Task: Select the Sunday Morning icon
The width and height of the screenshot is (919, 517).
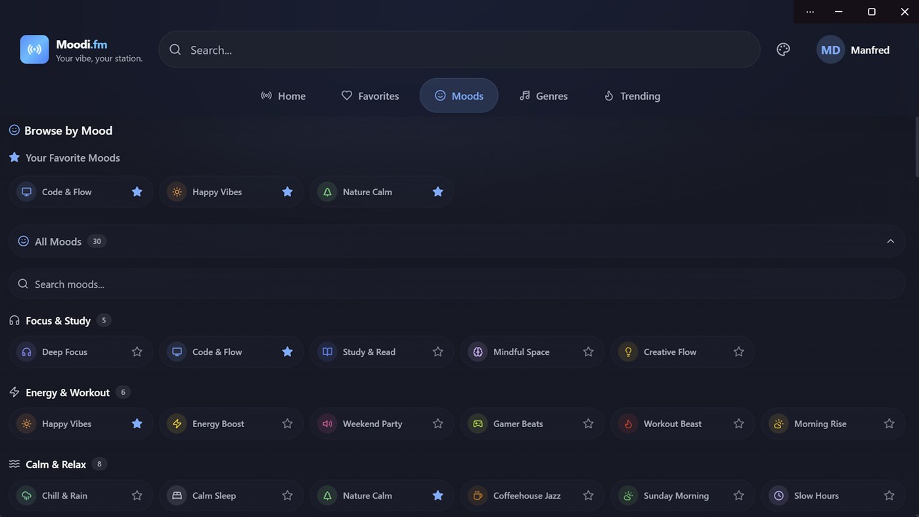Action: click(x=628, y=495)
